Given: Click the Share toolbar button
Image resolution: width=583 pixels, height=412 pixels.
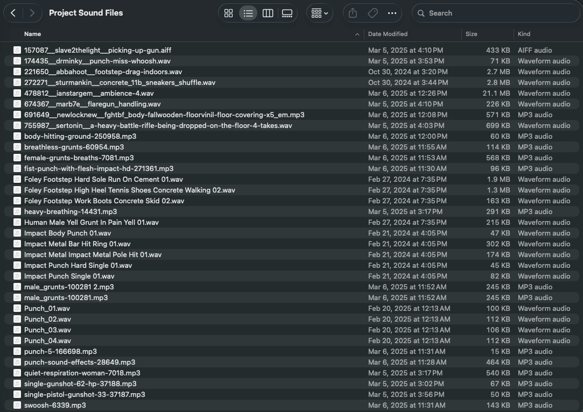Looking at the screenshot, I should tap(353, 13).
